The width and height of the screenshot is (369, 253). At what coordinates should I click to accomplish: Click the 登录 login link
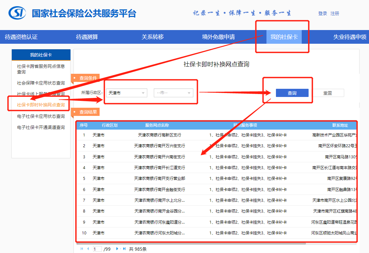coord(323,13)
